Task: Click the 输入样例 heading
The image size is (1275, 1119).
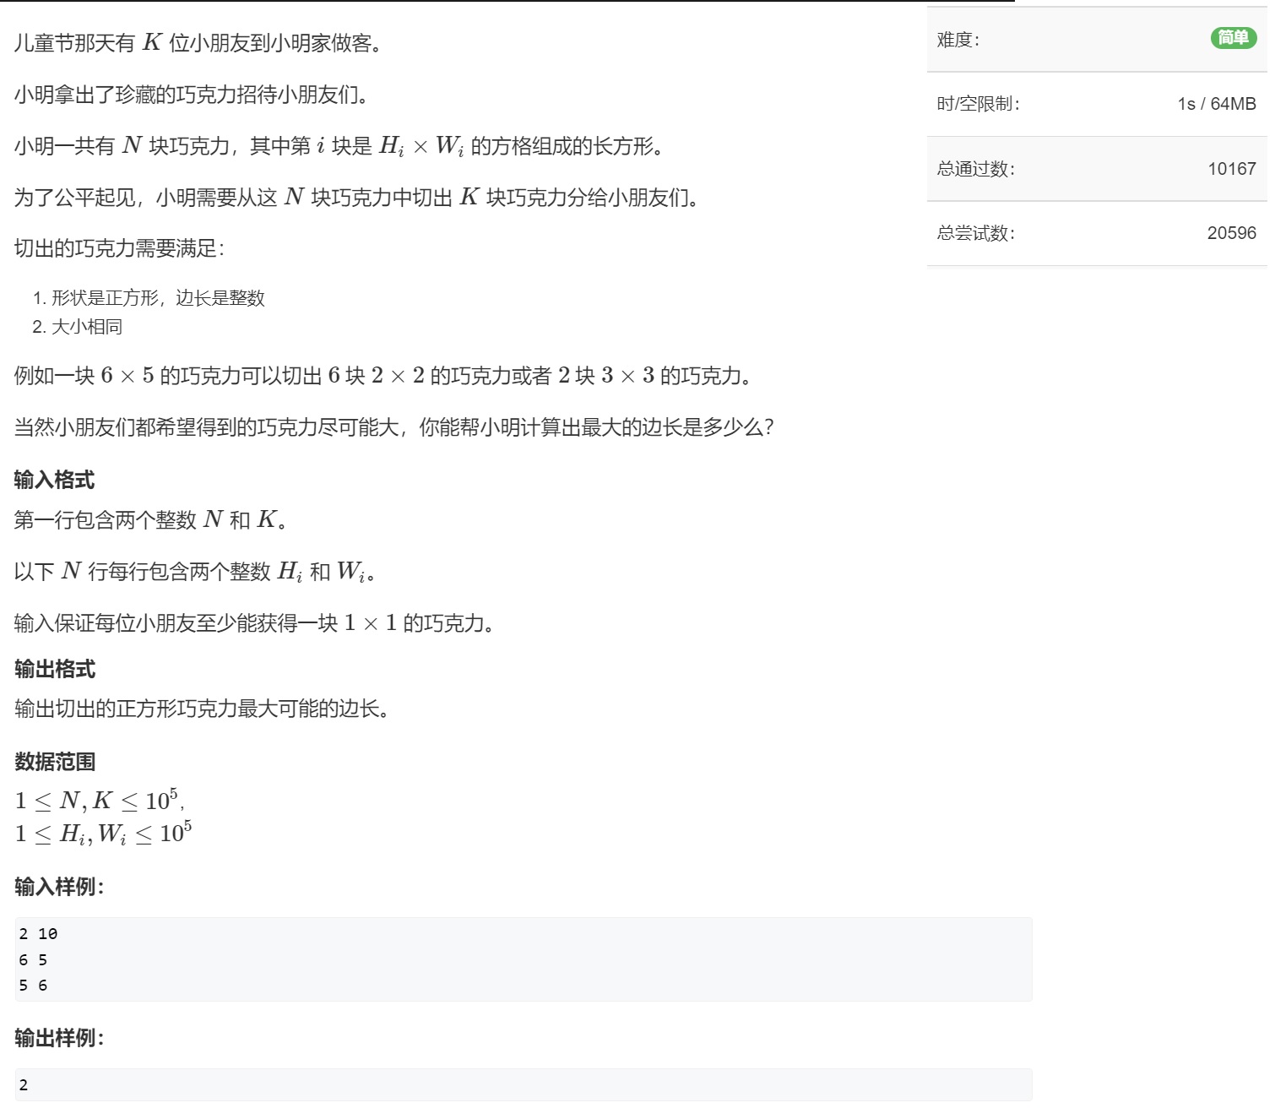Action: (59, 887)
